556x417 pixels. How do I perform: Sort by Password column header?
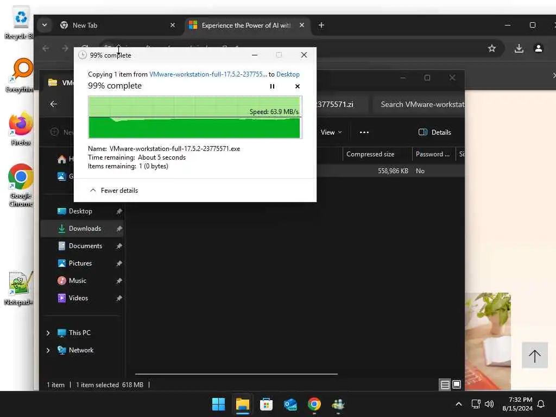(434, 154)
